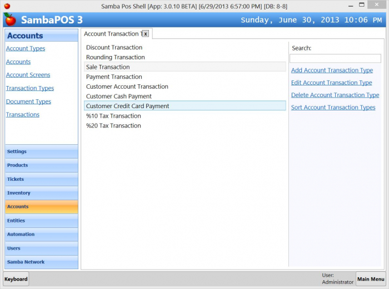389x289 pixels.
Task: Click the SambaPOS apple logo icon
Action: click(10, 19)
